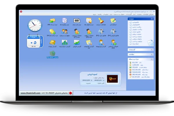Click the analog clock widget

click(x=35, y=25)
